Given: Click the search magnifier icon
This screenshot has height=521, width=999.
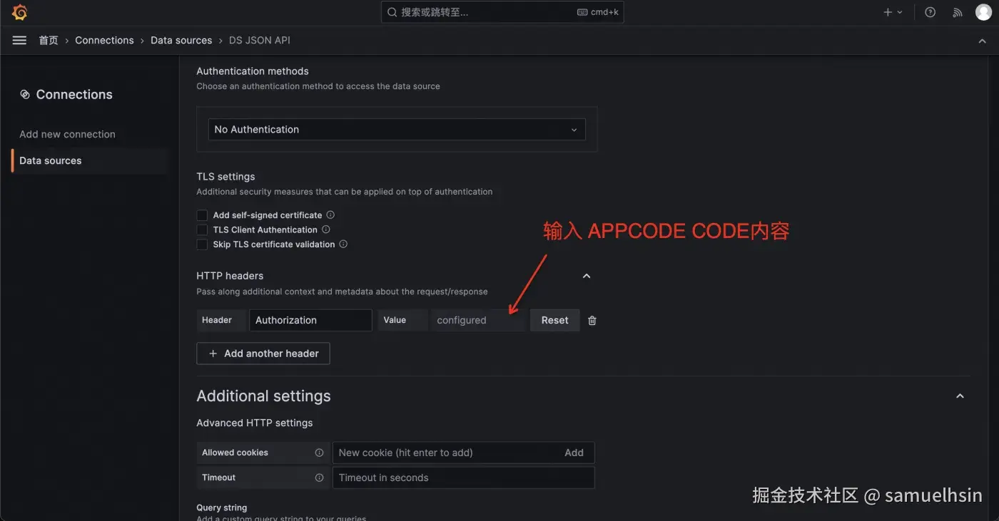Looking at the screenshot, I should 392,12.
